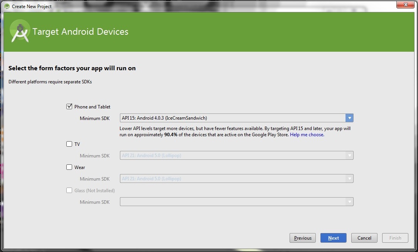Image resolution: width=418 pixels, height=252 pixels.
Task: Close the Create New Project window
Action: [405, 5]
